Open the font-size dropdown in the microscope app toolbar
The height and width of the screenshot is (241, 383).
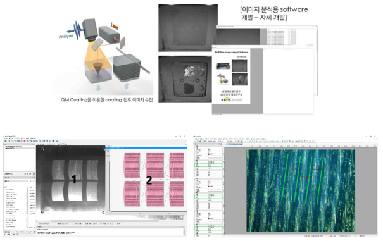[223, 141]
